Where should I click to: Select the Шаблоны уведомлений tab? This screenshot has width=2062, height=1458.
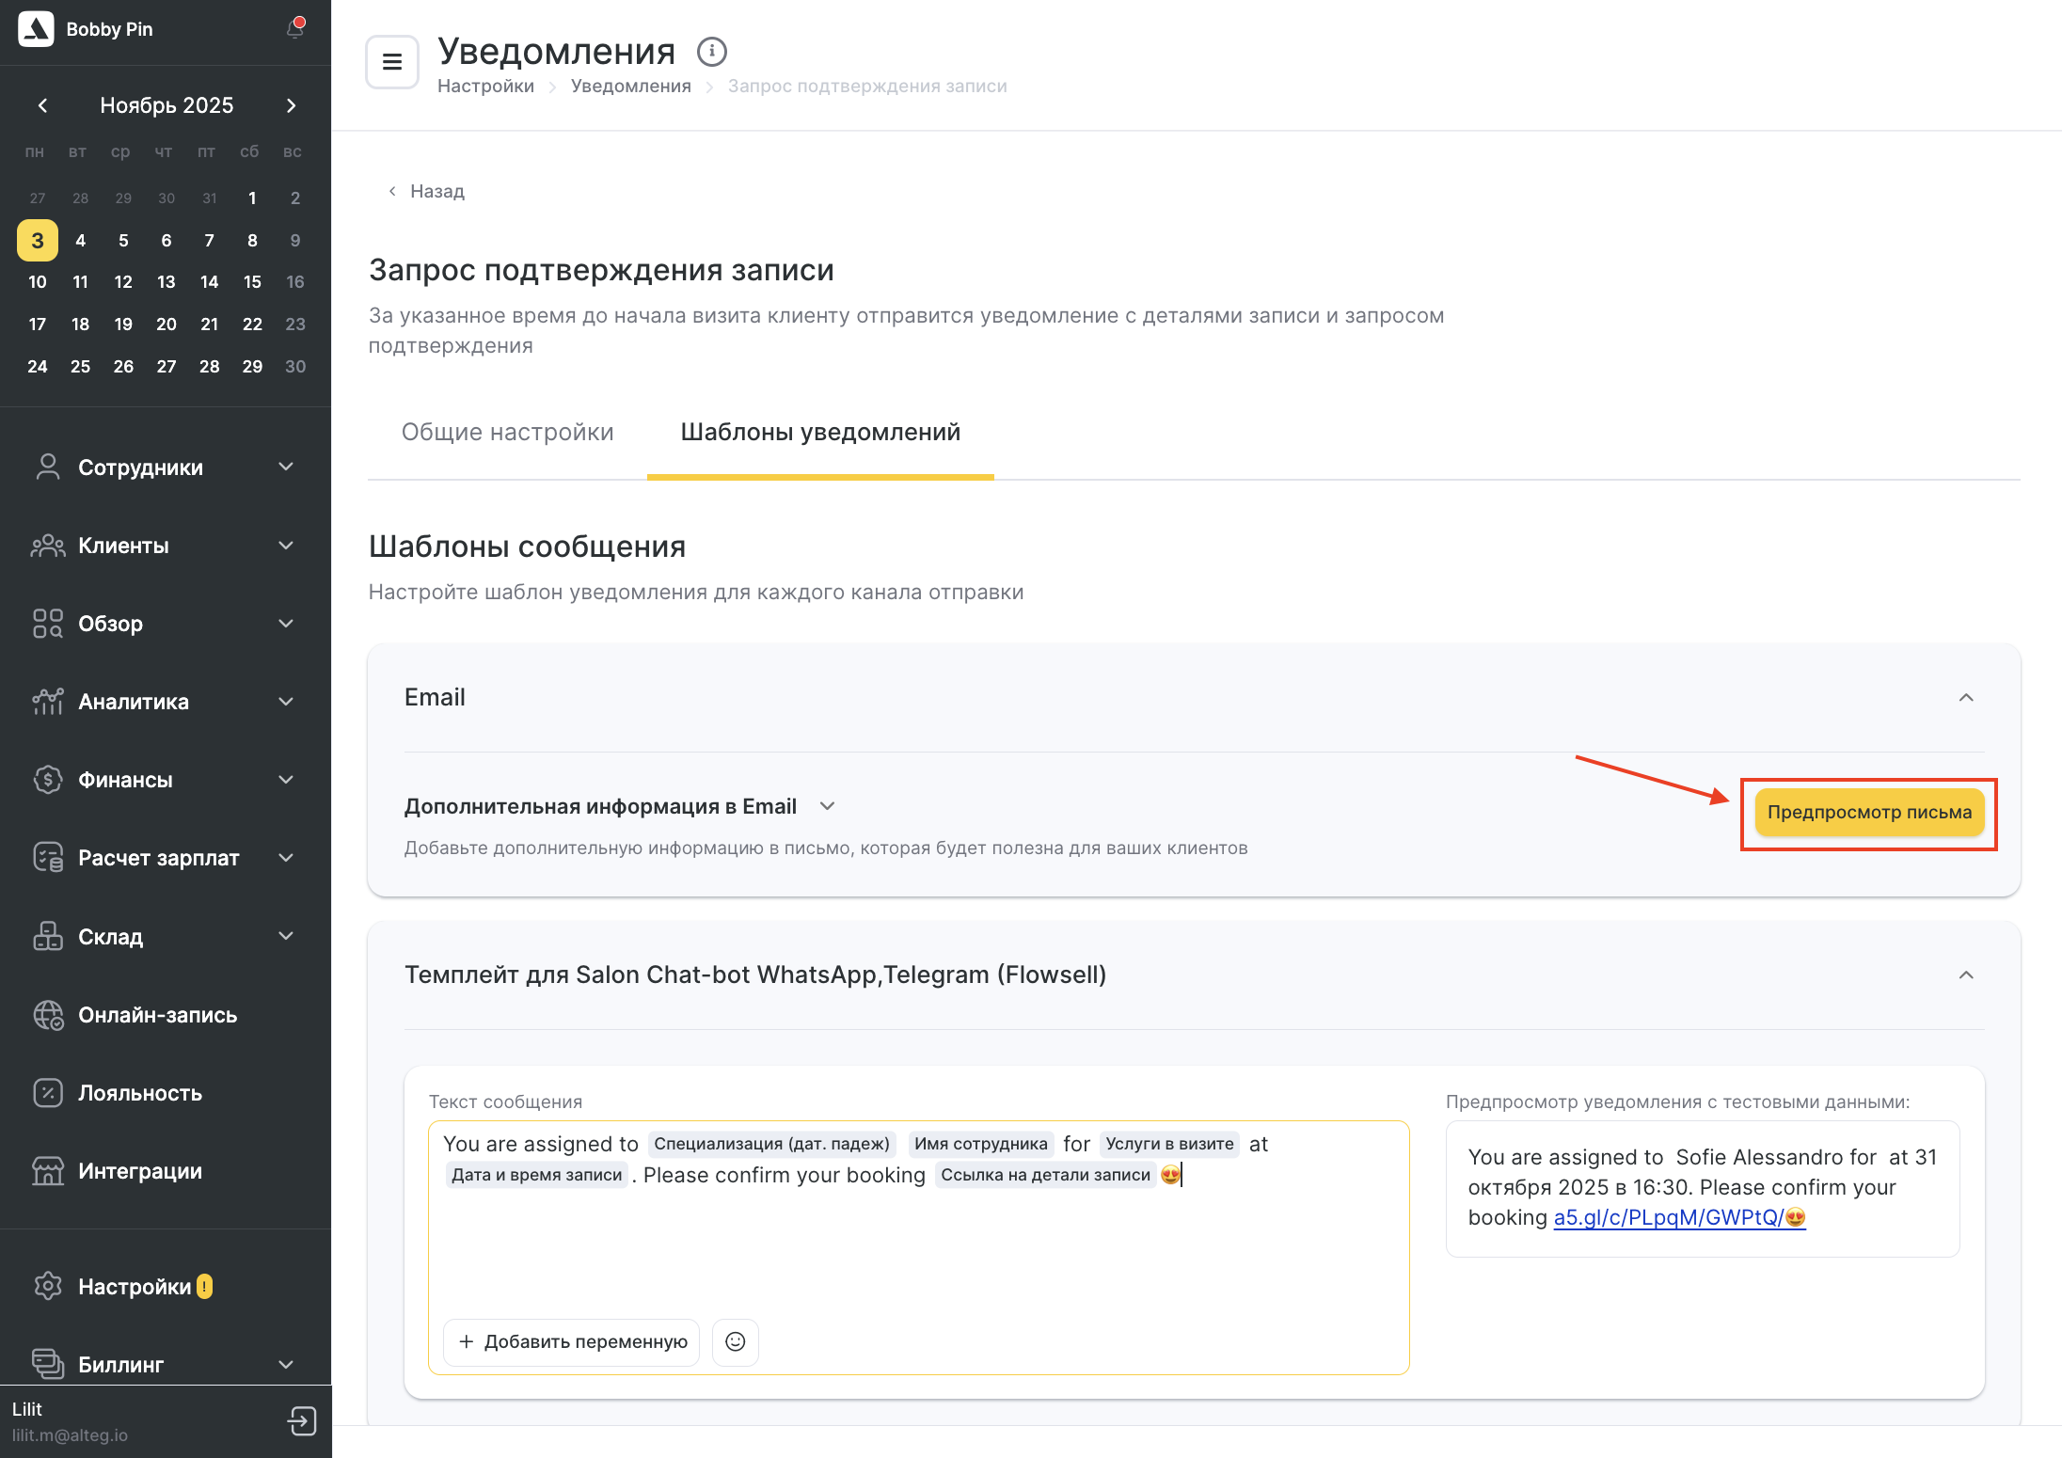pyautogui.click(x=820, y=432)
